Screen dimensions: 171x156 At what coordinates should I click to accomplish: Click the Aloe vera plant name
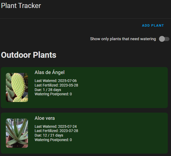[45, 118]
